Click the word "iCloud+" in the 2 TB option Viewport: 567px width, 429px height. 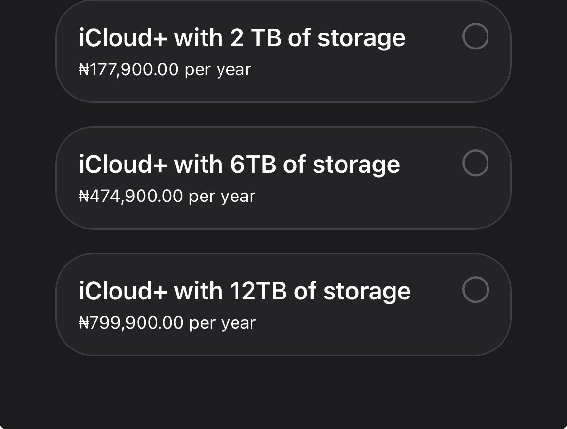[x=123, y=38]
